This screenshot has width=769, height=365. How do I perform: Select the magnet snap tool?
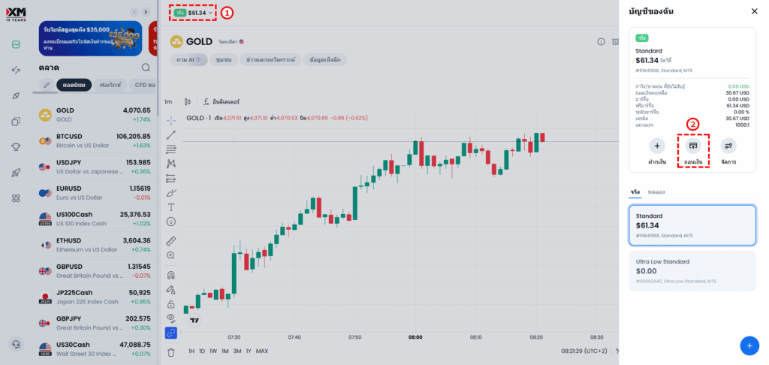click(171, 275)
